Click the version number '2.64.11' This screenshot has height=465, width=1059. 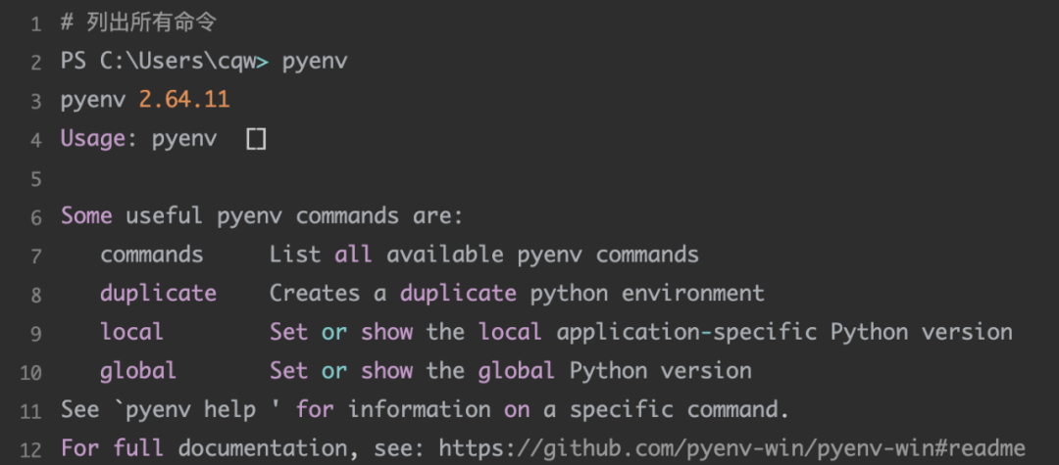[x=184, y=101]
